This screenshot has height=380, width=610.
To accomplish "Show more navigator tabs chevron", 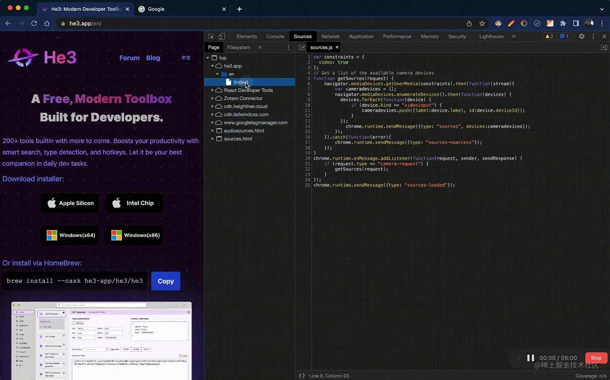I will (x=260, y=47).
